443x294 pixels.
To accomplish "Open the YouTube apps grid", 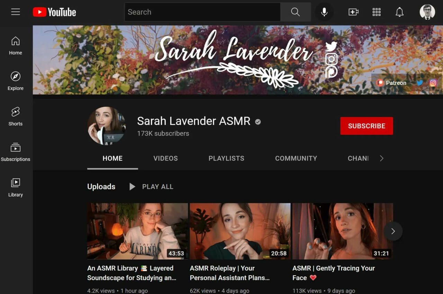I will tap(377, 12).
